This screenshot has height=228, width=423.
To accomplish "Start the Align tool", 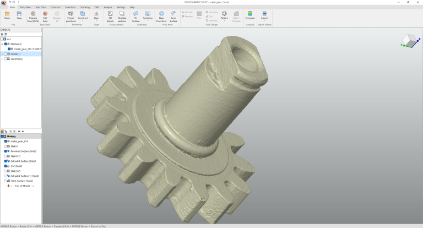I will [96, 15].
